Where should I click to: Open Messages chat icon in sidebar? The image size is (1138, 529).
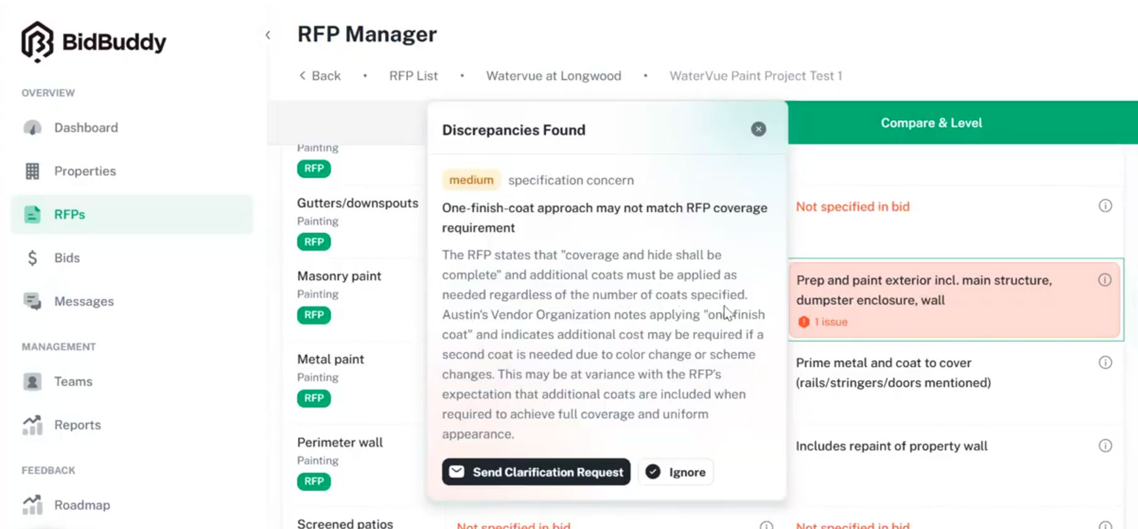tap(32, 301)
